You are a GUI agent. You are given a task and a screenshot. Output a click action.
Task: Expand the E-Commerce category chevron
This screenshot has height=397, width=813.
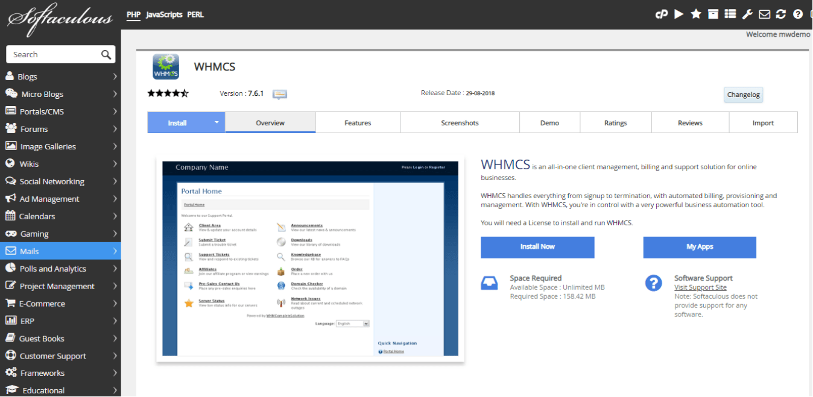click(115, 304)
